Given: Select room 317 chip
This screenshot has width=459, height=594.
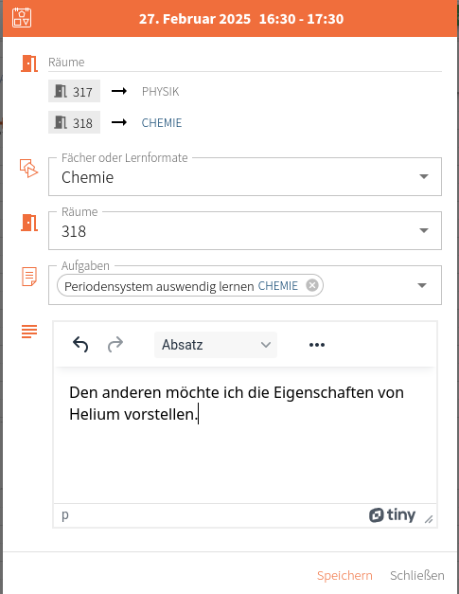Looking at the screenshot, I should point(74,91).
